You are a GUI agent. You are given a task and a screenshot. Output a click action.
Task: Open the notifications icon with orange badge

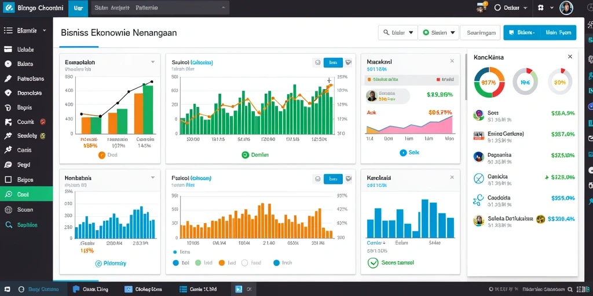tap(482, 7)
